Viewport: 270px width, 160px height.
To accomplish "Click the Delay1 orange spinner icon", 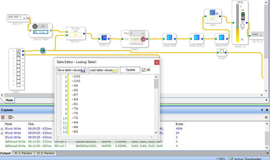I will [x=143, y=39].
